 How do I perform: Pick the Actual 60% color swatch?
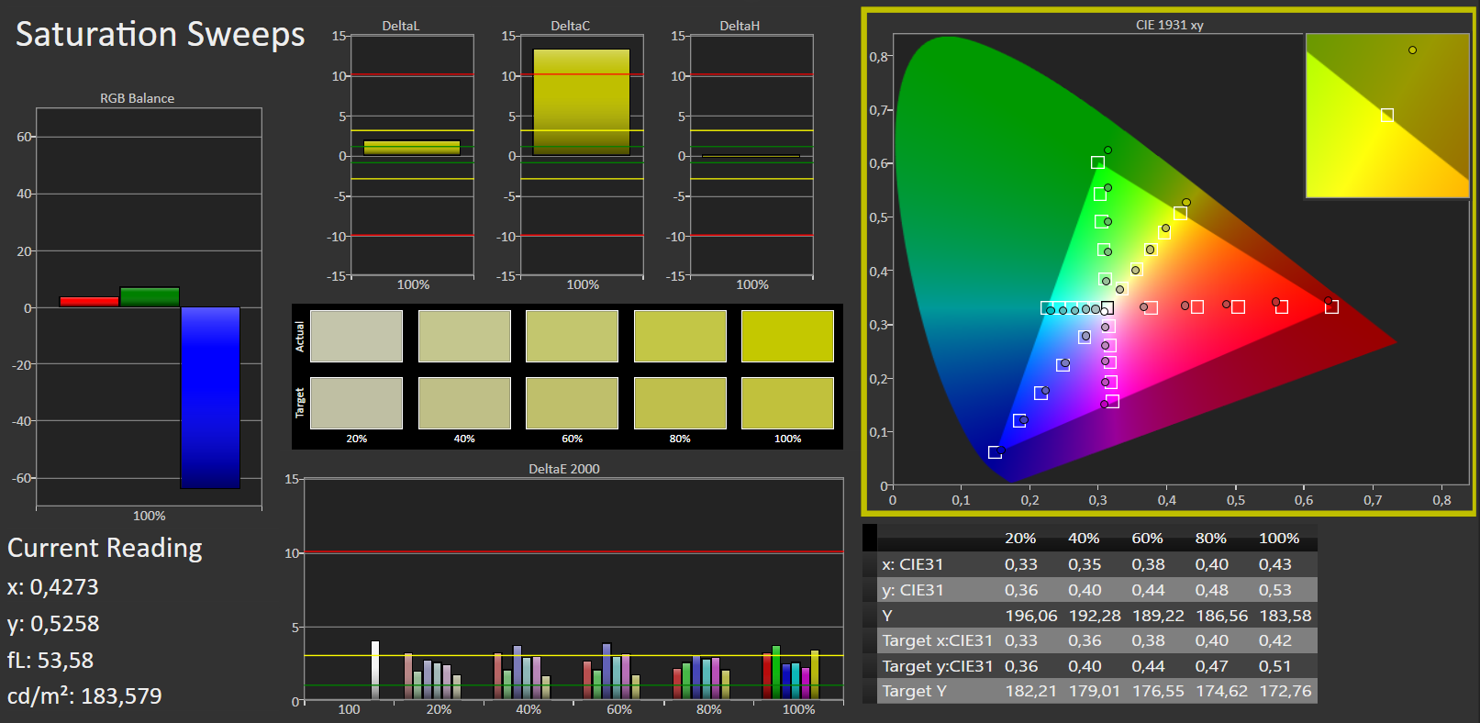coord(572,336)
